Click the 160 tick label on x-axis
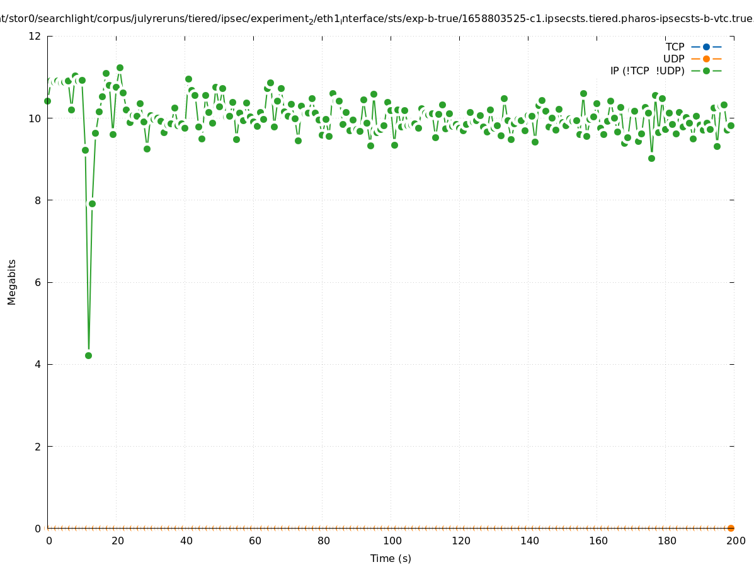This screenshot has height=567, width=754. (598, 541)
